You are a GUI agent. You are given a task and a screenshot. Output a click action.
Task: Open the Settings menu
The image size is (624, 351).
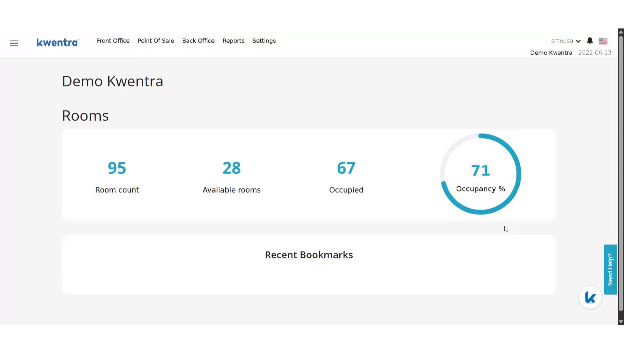coord(264,41)
